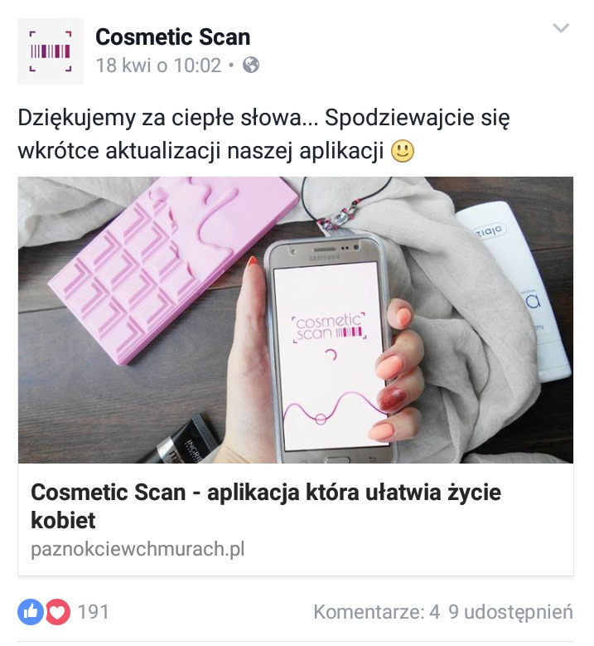Click the cosmetic scan logo on phone
594x646 pixels.
pyautogui.click(x=330, y=328)
